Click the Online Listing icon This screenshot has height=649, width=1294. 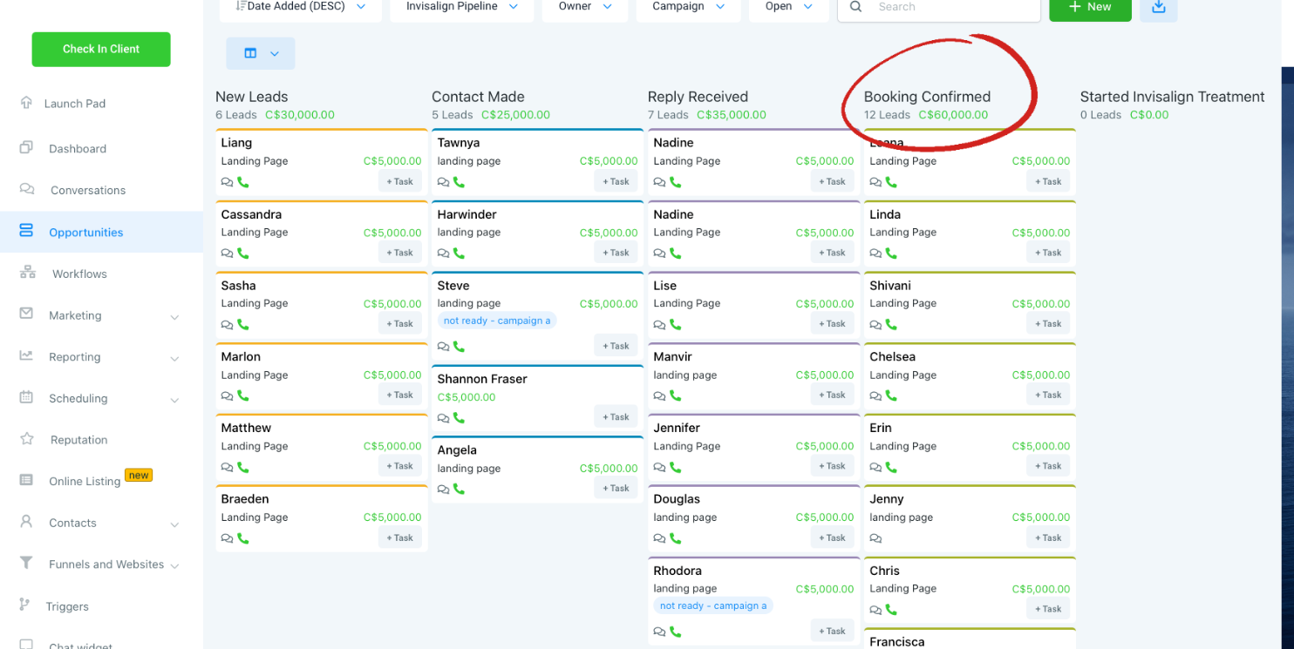click(x=26, y=480)
